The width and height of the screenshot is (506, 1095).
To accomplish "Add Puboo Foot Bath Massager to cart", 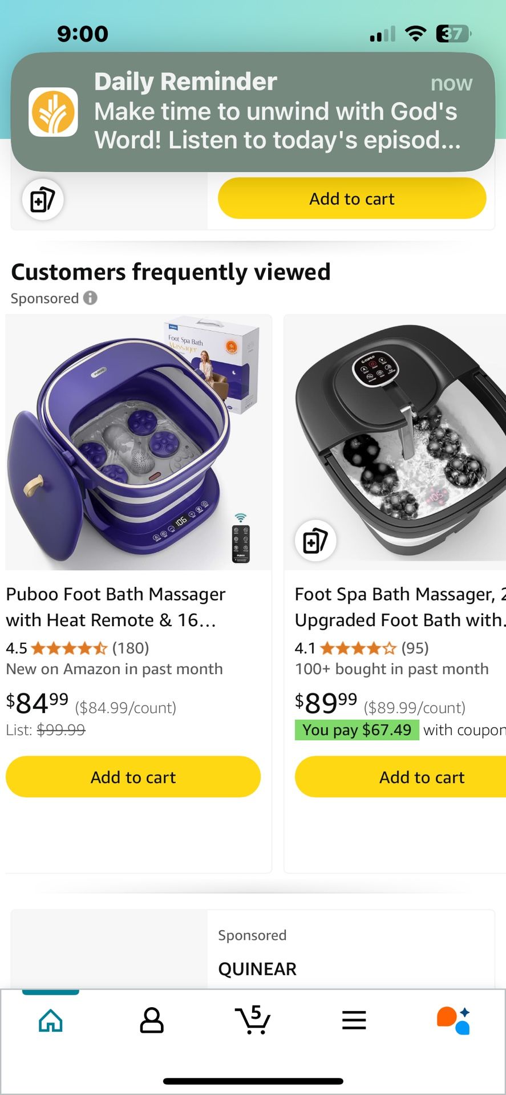I will [133, 777].
